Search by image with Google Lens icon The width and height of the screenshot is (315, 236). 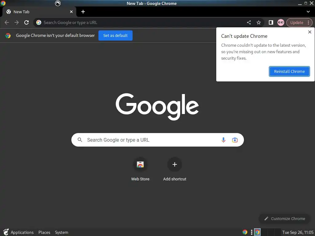235,140
